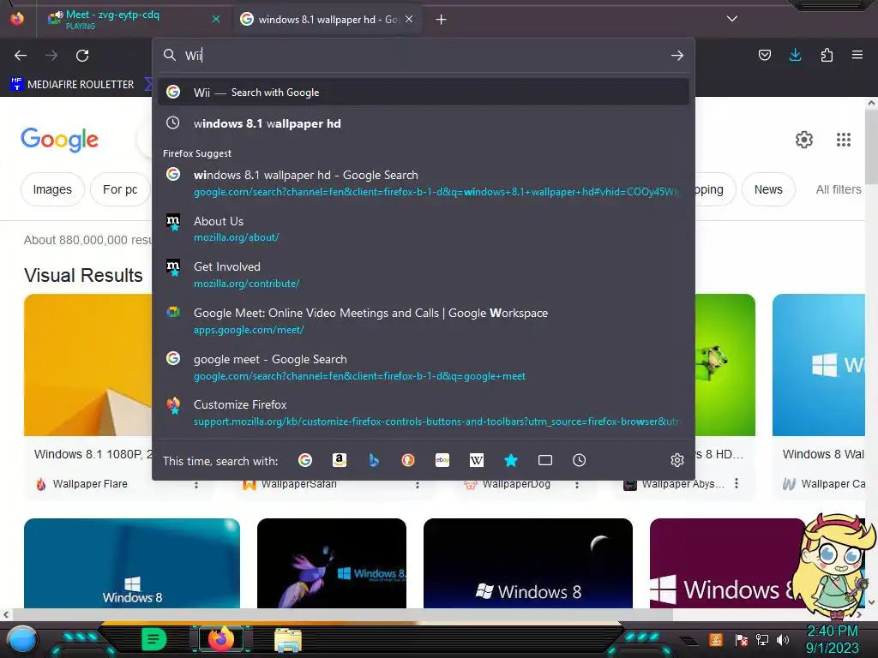Click the forward navigation arrow
The height and width of the screenshot is (658, 878).
(x=51, y=56)
